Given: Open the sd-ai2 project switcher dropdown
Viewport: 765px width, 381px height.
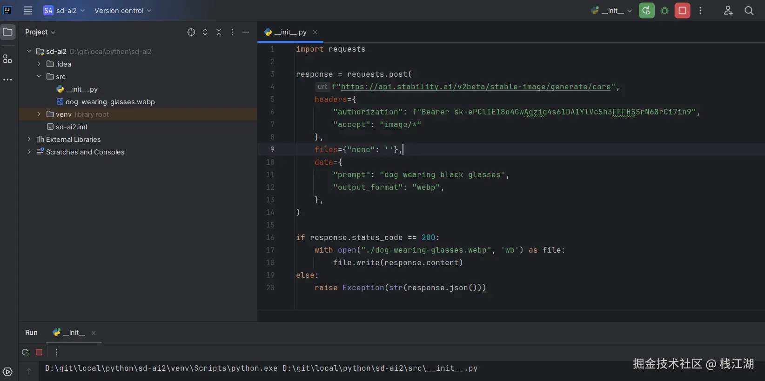Looking at the screenshot, I should click(64, 10).
